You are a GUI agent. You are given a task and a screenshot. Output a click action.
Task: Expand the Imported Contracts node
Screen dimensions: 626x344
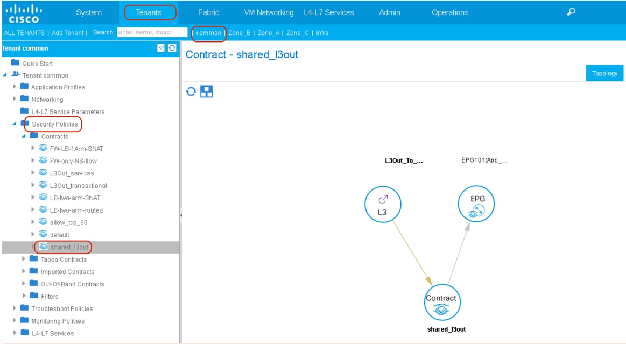coord(24,271)
